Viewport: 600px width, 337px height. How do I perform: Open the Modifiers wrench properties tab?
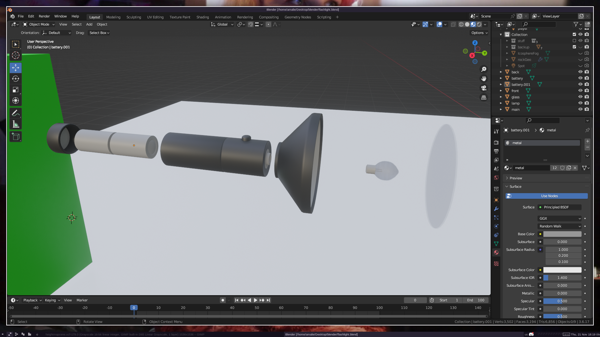(x=496, y=209)
